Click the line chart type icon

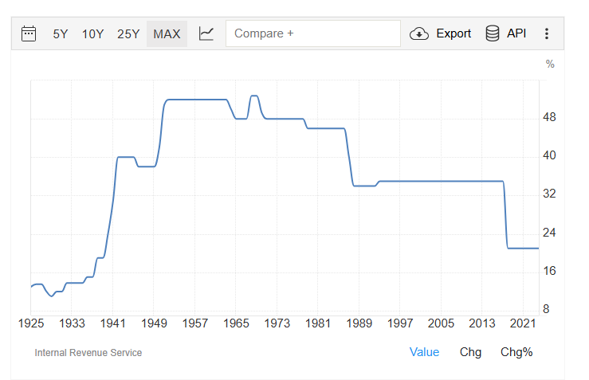pos(206,33)
